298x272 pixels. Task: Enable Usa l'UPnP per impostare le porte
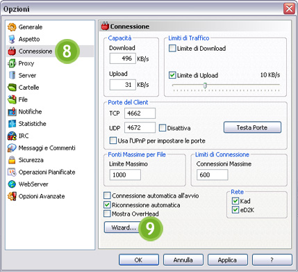click(x=113, y=141)
